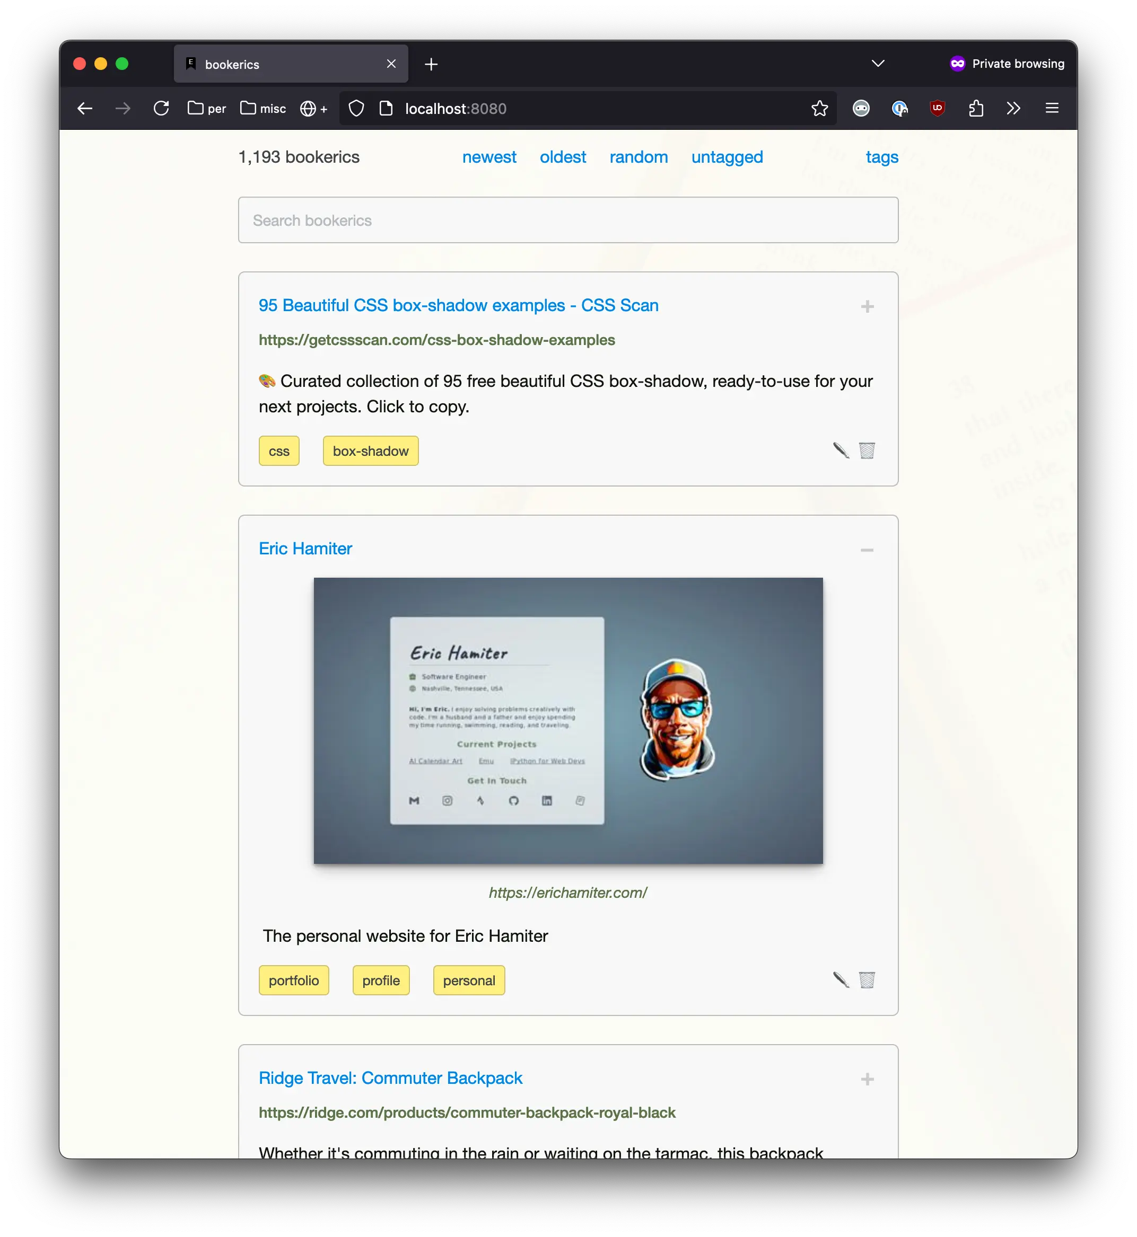Click the Search bookerics input field
The height and width of the screenshot is (1237, 1137).
click(568, 220)
